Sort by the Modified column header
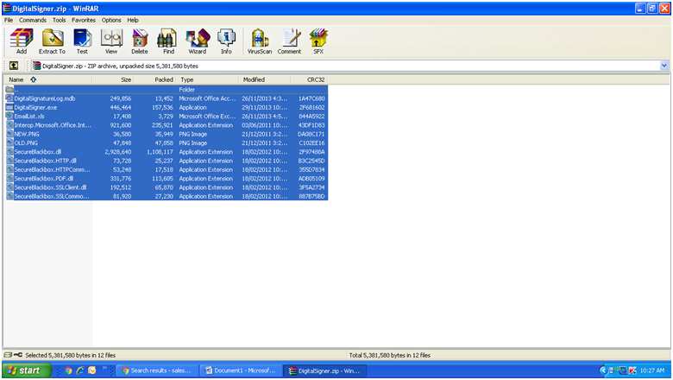The image size is (673, 380). click(x=265, y=79)
